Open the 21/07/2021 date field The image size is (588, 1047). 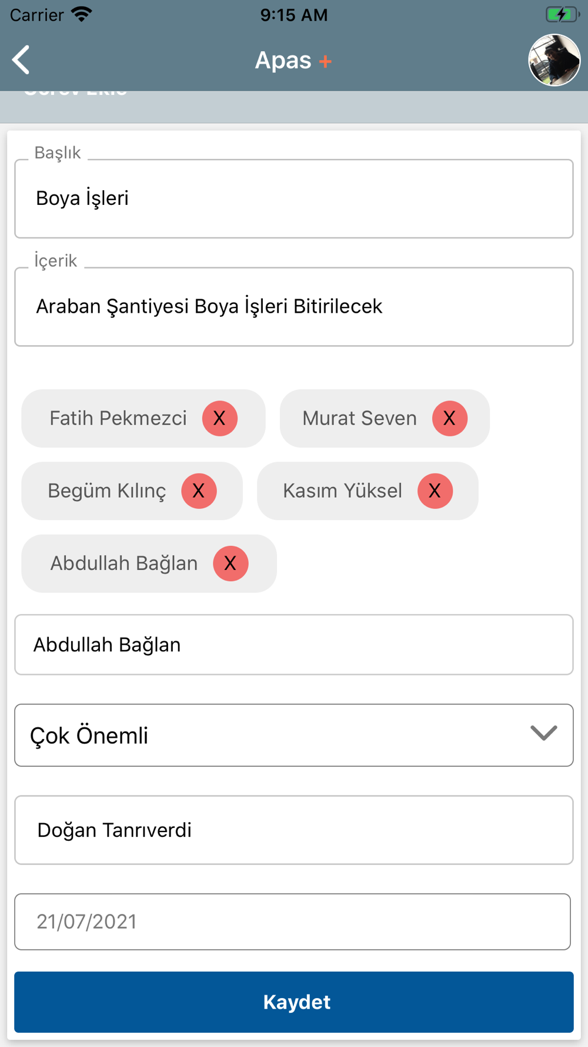pyautogui.click(x=293, y=922)
